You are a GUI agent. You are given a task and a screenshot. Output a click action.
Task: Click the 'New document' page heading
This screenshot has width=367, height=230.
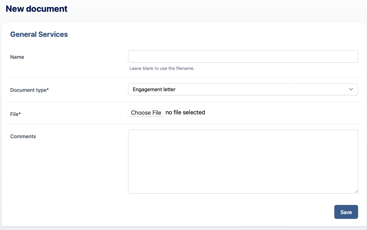click(37, 9)
